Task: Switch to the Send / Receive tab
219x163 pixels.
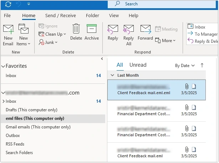Action: click(x=61, y=15)
